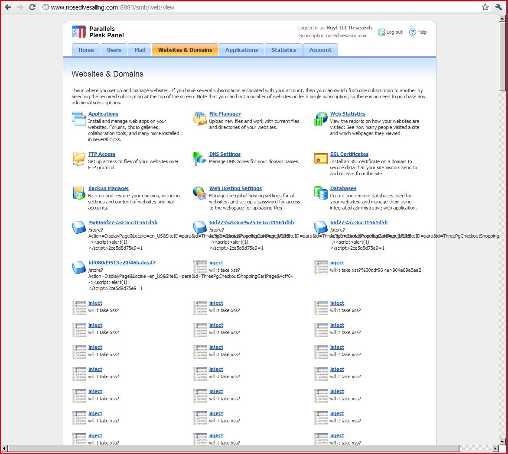This screenshot has height=454, width=508.
Task: Switch to the Statistics tab
Action: tap(283, 50)
